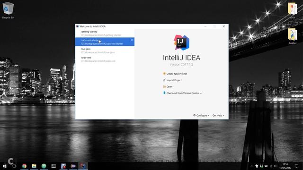303x170 pixels.
Task: Click Create New Project
Action: pyautogui.click(x=177, y=74)
